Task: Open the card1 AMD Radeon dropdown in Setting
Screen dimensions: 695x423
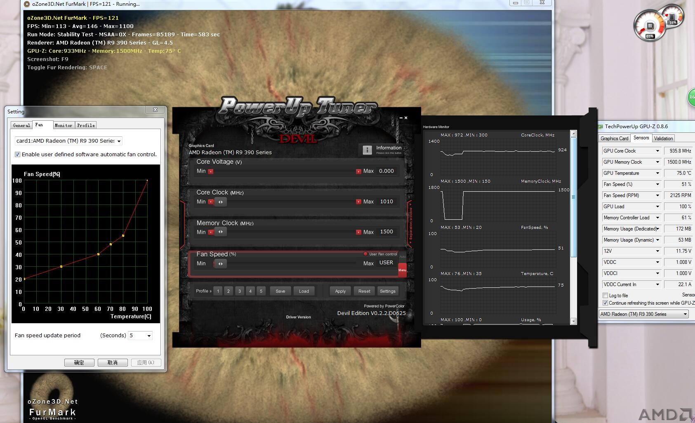Action: (119, 141)
